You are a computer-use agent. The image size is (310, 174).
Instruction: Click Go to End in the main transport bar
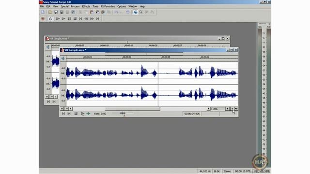pos(98,19)
